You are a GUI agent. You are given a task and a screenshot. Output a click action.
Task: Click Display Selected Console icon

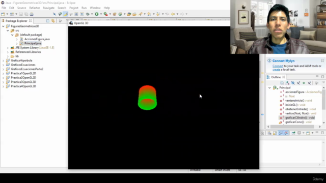pos(299,133)
